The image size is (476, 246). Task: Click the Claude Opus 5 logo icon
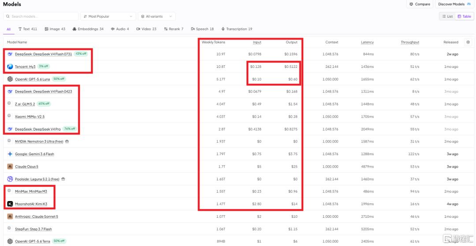coord(10,167)
